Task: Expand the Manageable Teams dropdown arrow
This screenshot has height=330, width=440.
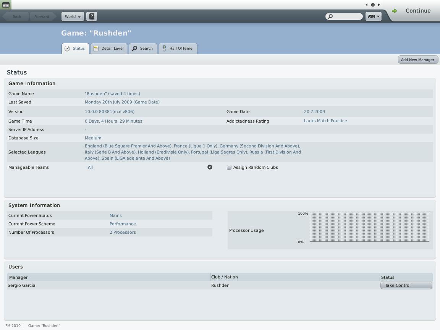Action: click(x=210, y=167)
